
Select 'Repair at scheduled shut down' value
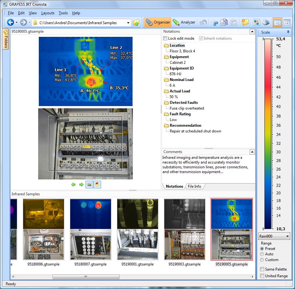(196, 131)
